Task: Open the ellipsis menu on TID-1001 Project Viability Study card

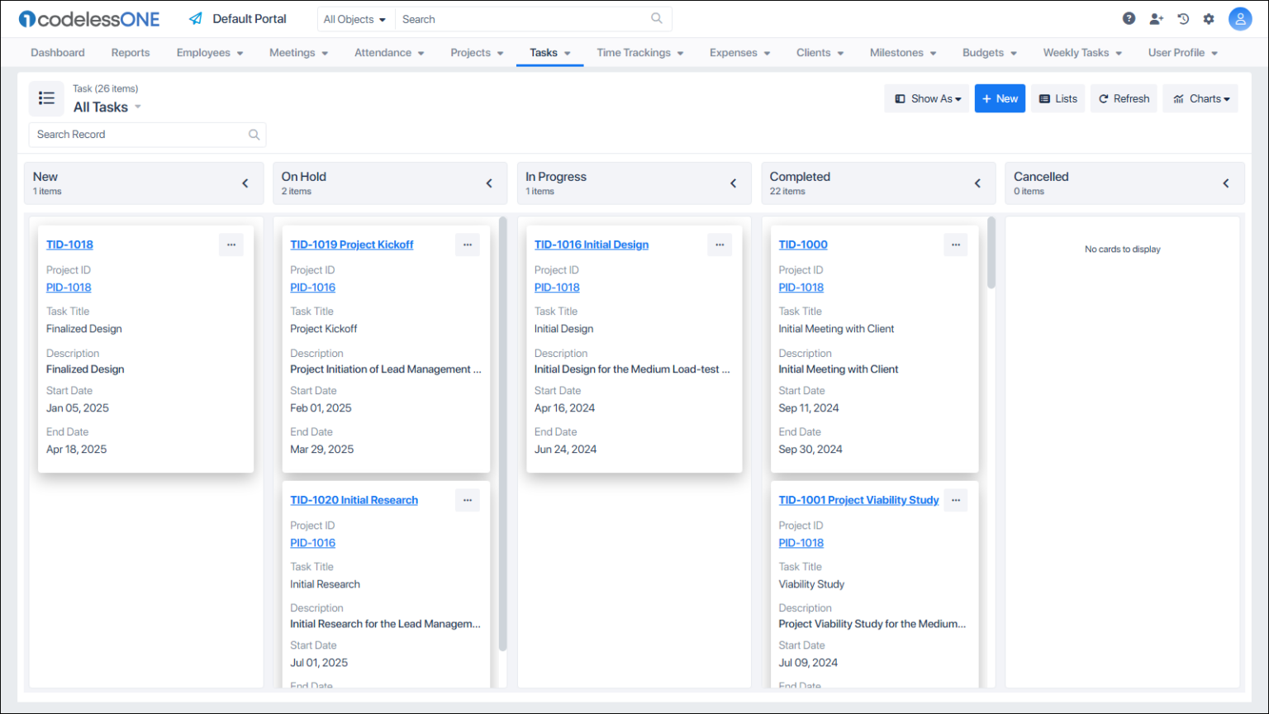Action: (x=956, y=500)
